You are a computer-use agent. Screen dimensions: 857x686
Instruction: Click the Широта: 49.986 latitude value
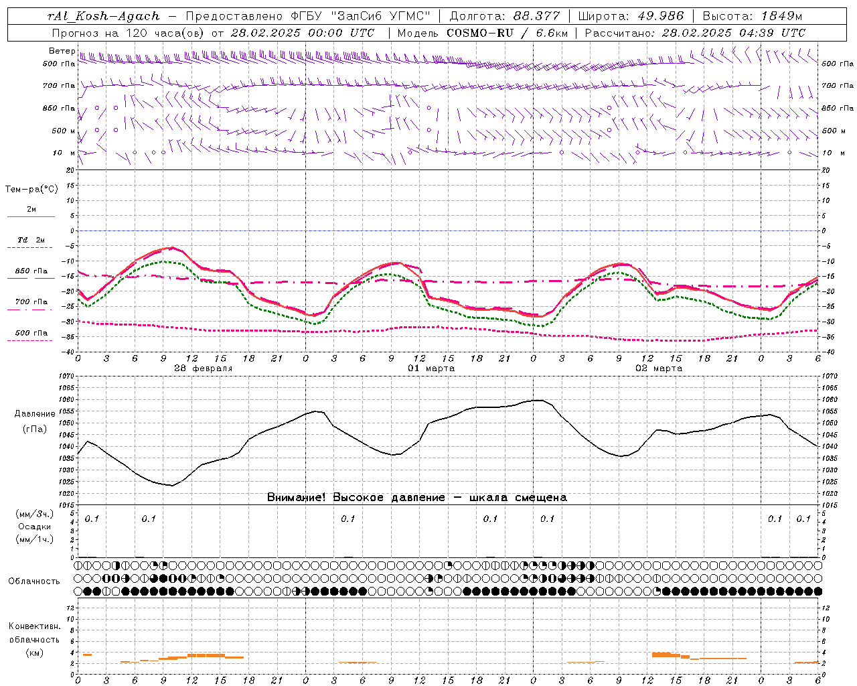coord(631,16)
